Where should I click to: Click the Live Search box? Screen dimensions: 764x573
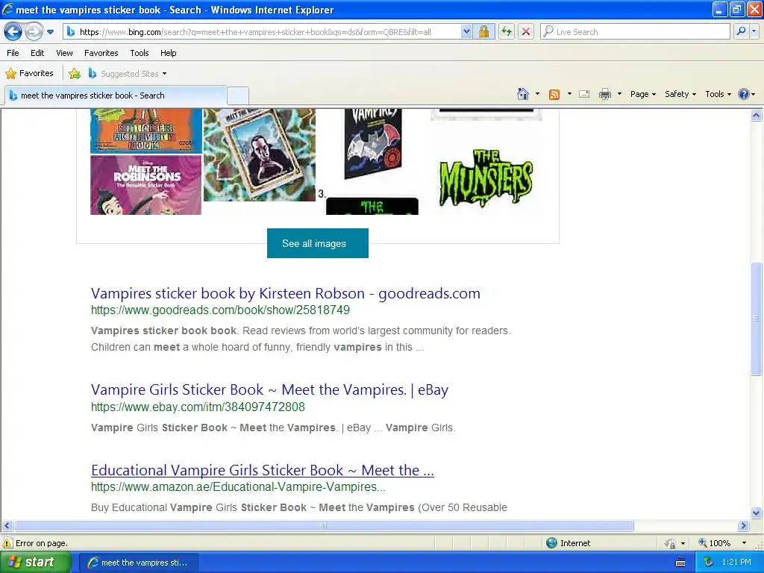[x=635, y=32]
